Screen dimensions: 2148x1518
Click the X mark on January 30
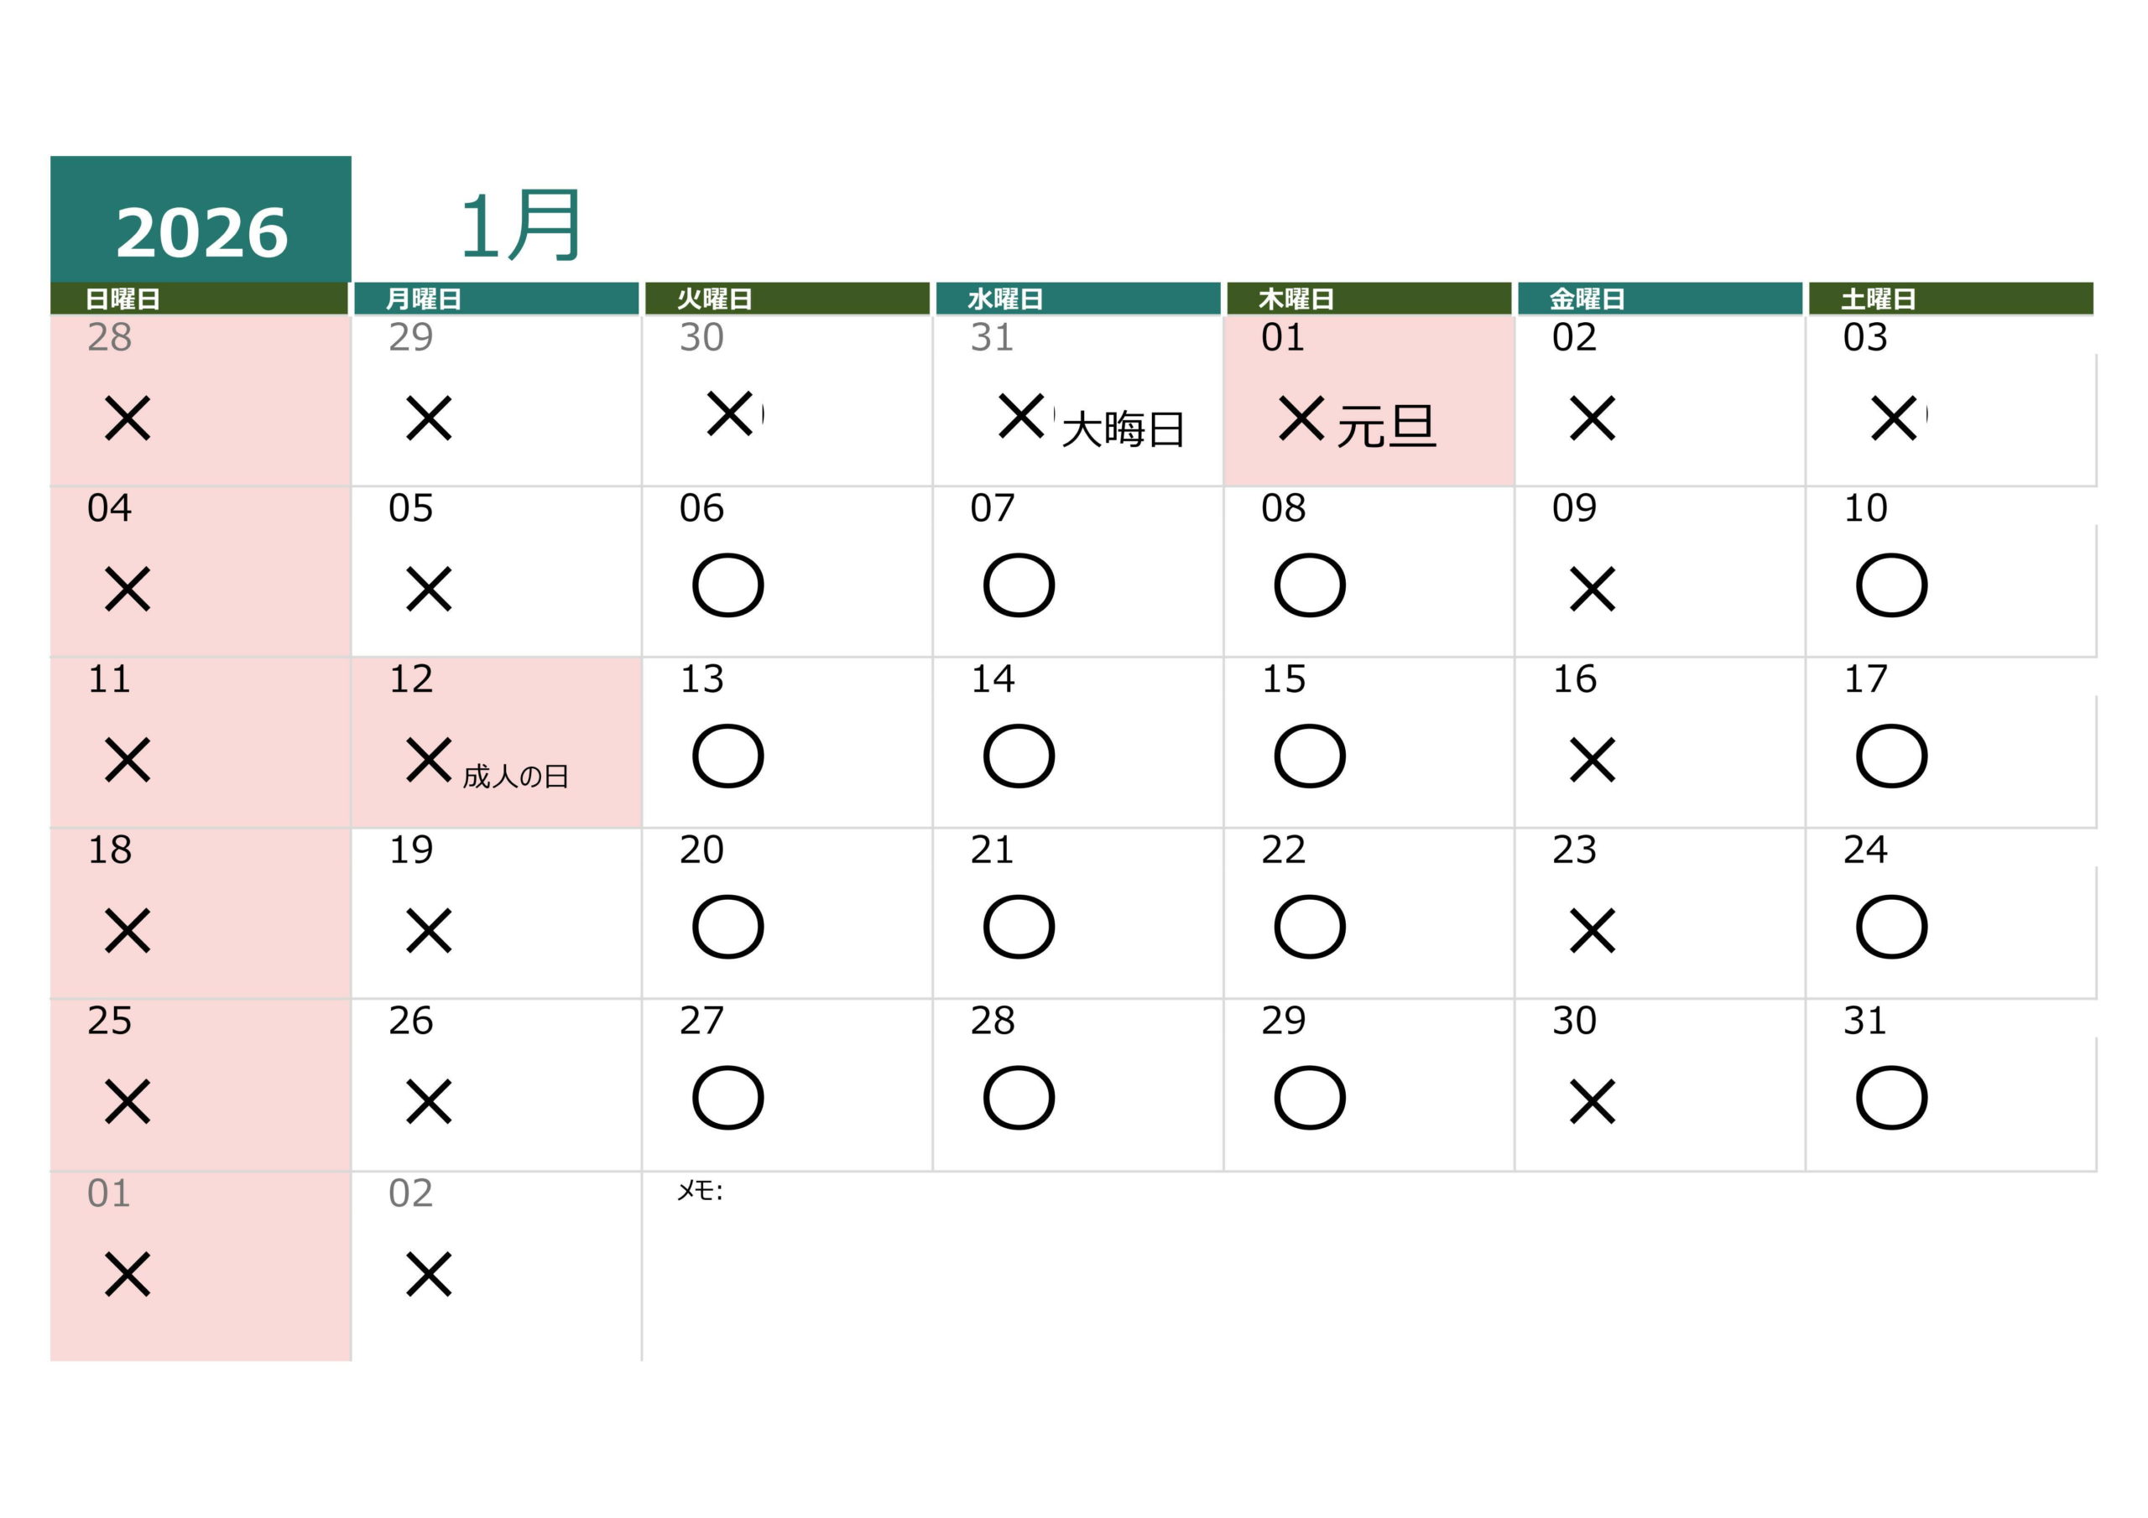(x=1593, y=1101)
